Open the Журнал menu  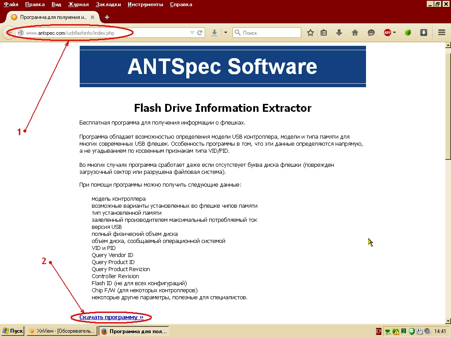coord(78,4)
